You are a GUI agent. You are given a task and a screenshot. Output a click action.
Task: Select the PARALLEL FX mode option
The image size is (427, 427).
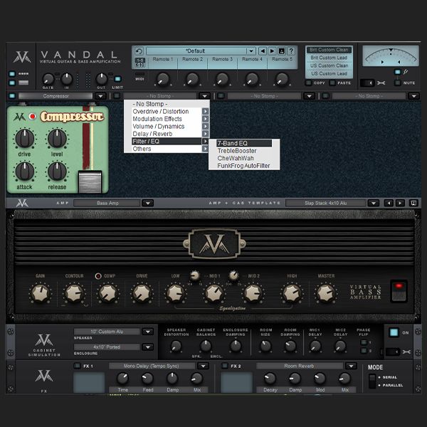pos(370,386)
